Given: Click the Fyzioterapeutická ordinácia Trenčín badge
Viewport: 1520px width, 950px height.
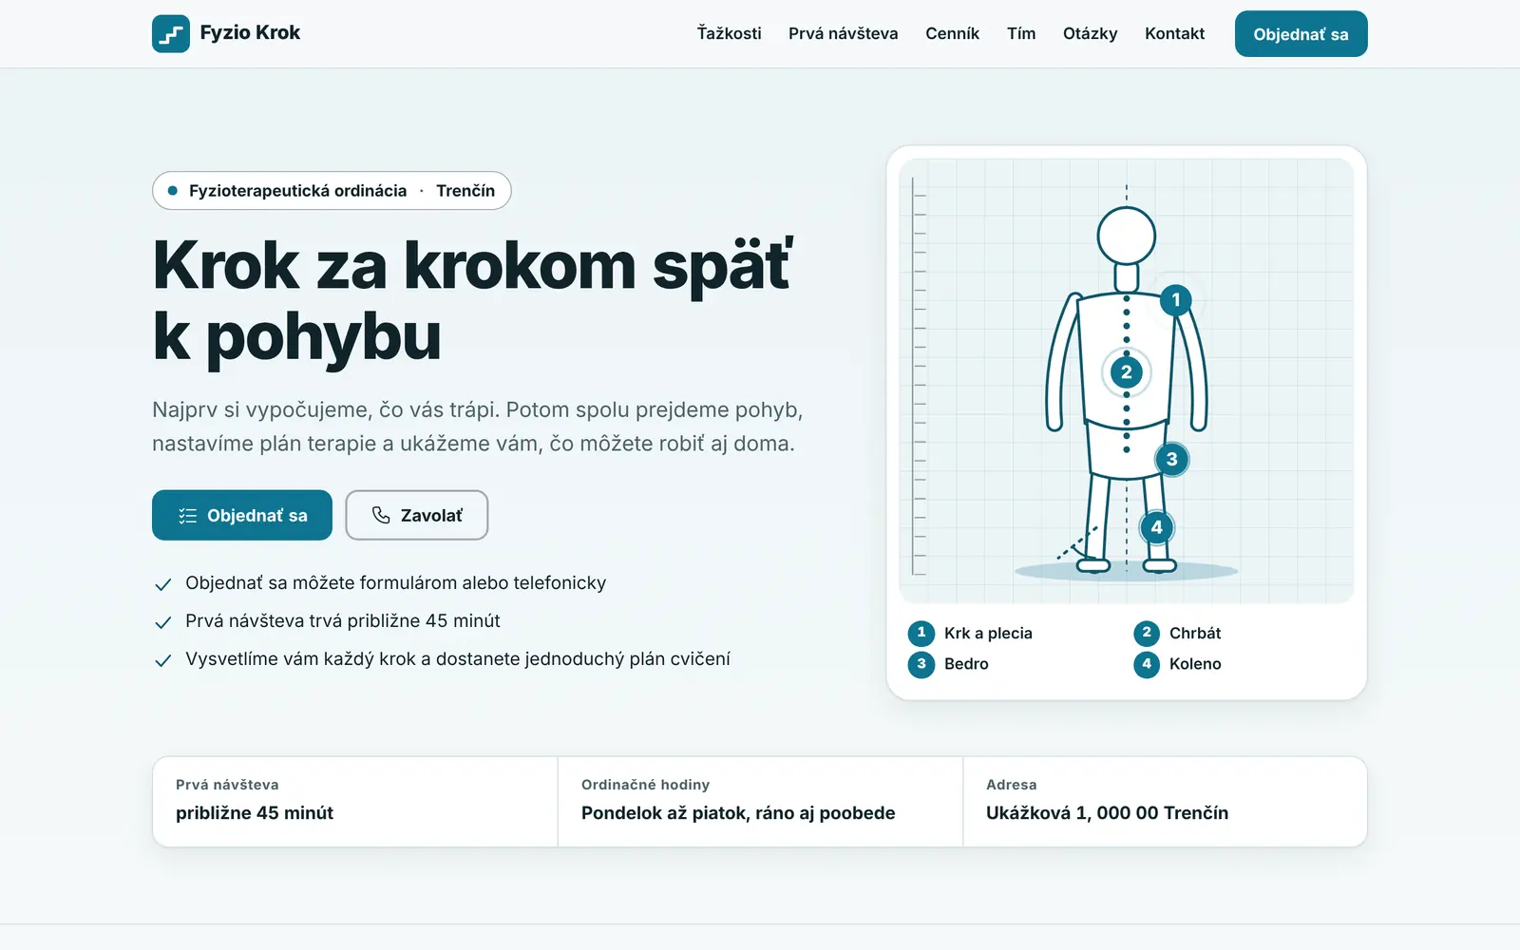Looking at the screenshot, I should coord(332,191).
